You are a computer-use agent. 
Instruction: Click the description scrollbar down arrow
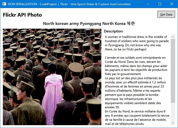173,123
